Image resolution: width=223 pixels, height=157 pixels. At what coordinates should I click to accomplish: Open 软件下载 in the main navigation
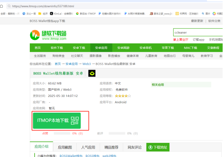(x=57, y=48)
